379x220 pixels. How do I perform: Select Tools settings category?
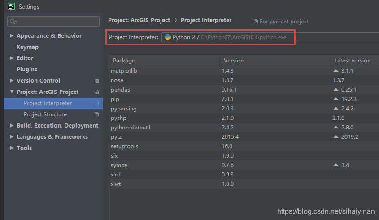[24, 148]
